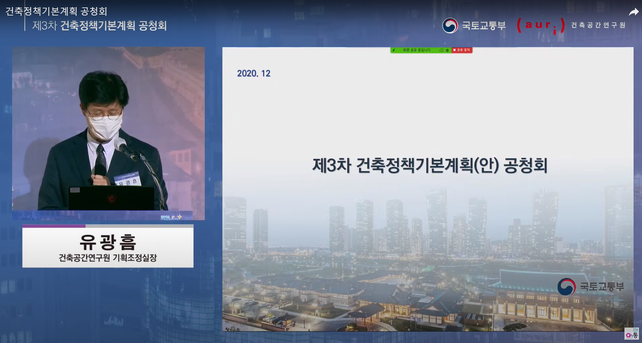Click the teal TV badge icon bottom right
642x343 pixels.
[x=636, y=329]
